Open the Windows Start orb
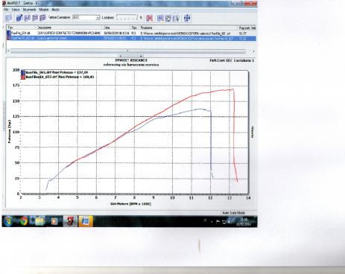 (8, 220)
